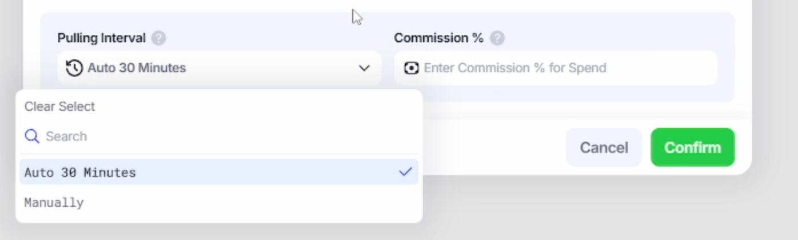798x240 pixels.
Task: Click the clock history icon in Pulling Interval
Action: pyautogui.click(x=74, y=68)
